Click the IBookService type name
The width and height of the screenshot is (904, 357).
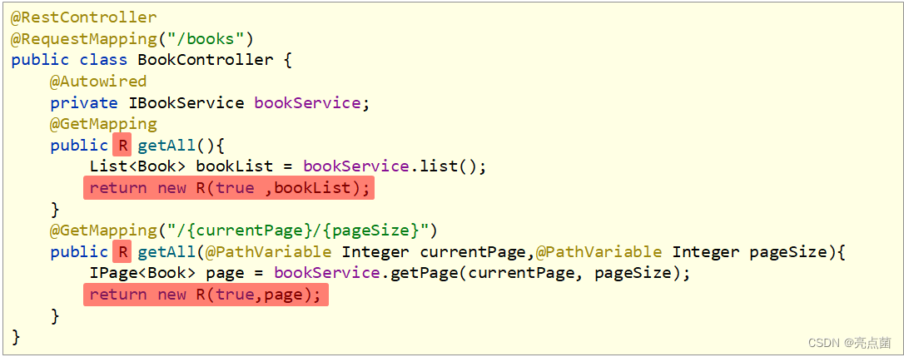point(186,102)
